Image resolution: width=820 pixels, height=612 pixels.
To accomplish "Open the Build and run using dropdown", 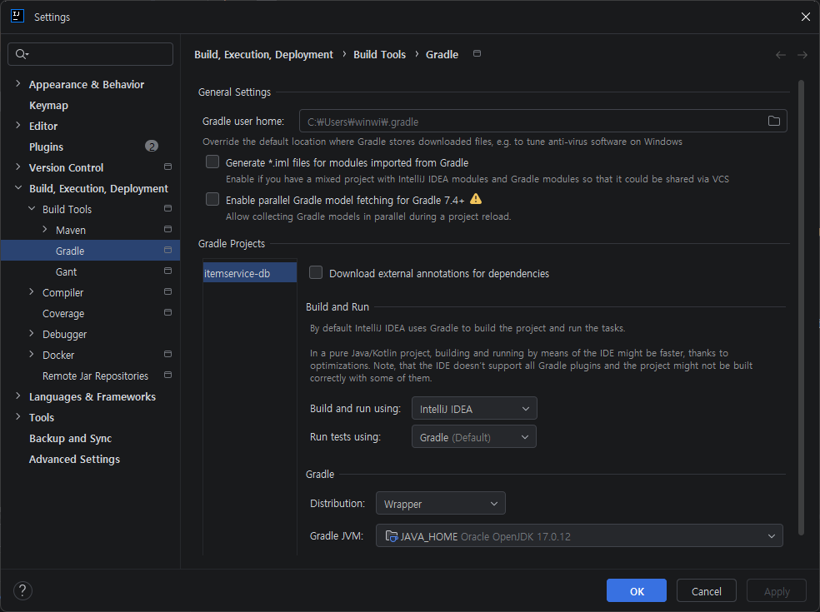I will point(474,409).
